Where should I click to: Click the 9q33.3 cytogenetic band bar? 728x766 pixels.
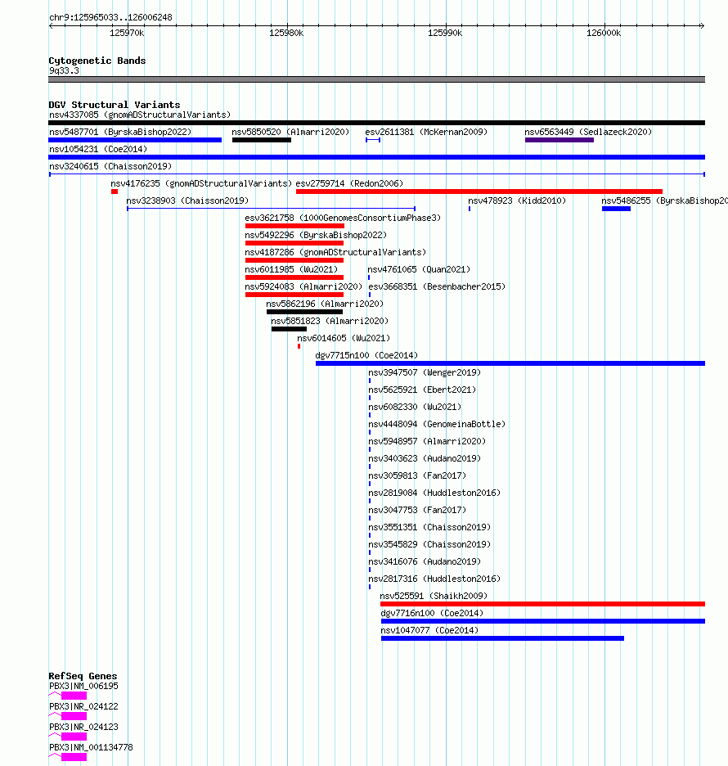376,79
